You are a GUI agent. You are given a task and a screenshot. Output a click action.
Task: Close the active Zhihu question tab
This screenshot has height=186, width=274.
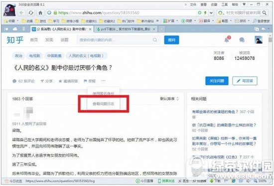[90, 29]
